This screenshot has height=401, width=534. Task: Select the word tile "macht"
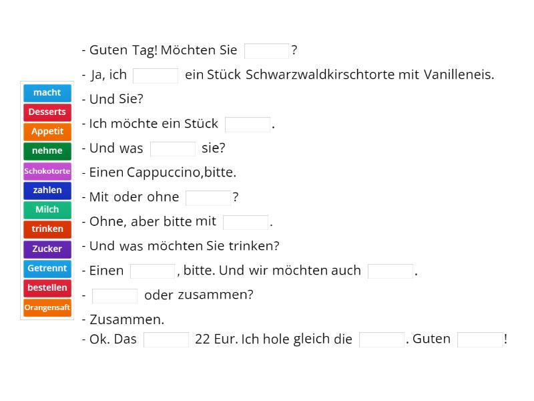click(x=47, y=93)
